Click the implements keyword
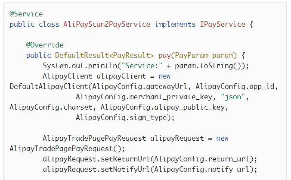291x180 pixels. (175, 24)
